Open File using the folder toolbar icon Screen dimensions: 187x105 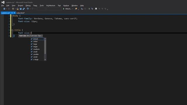[x=18, y=9]
